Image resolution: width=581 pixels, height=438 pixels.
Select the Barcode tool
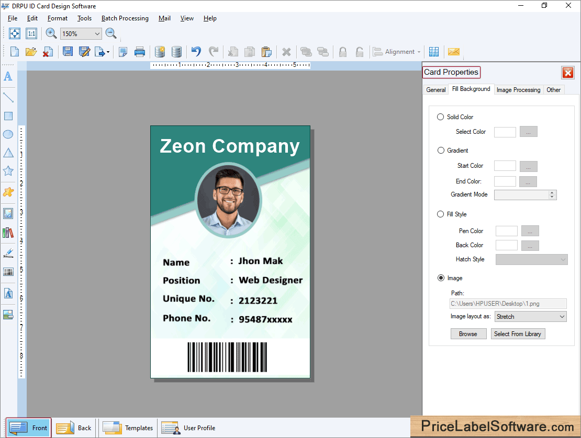click(x=8, y=271)
